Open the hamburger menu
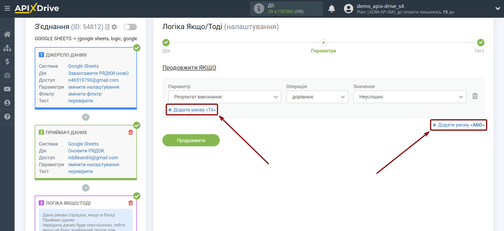504x231 pixels. [x=7, y=8]
